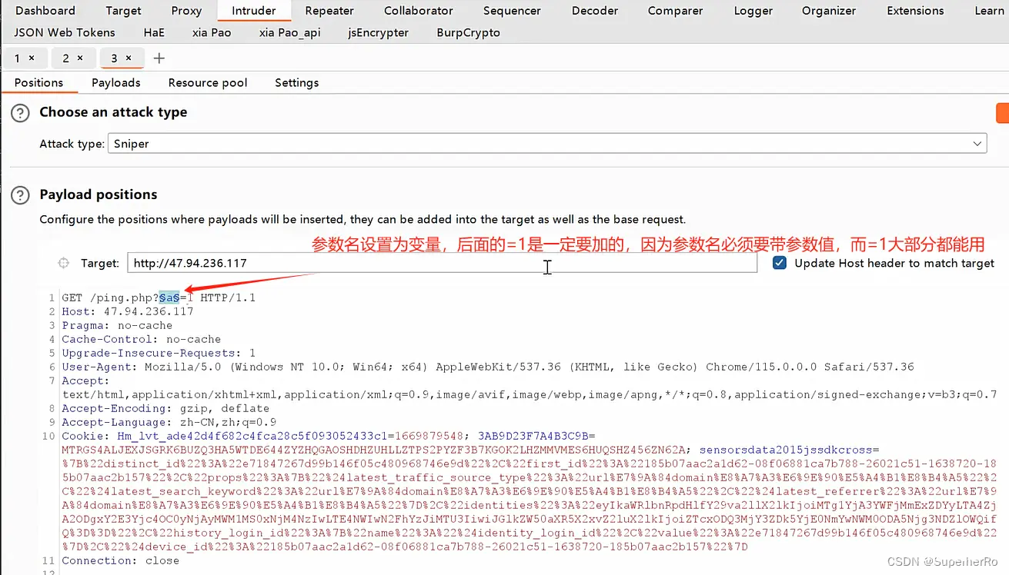Click the User-Agent header line

click(488, 367)
